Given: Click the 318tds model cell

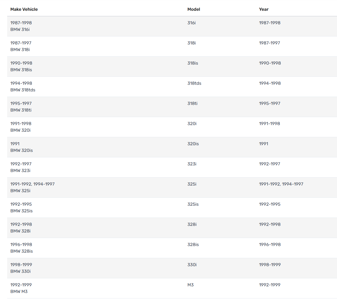Looking at the screenshot, I should 194,83.
